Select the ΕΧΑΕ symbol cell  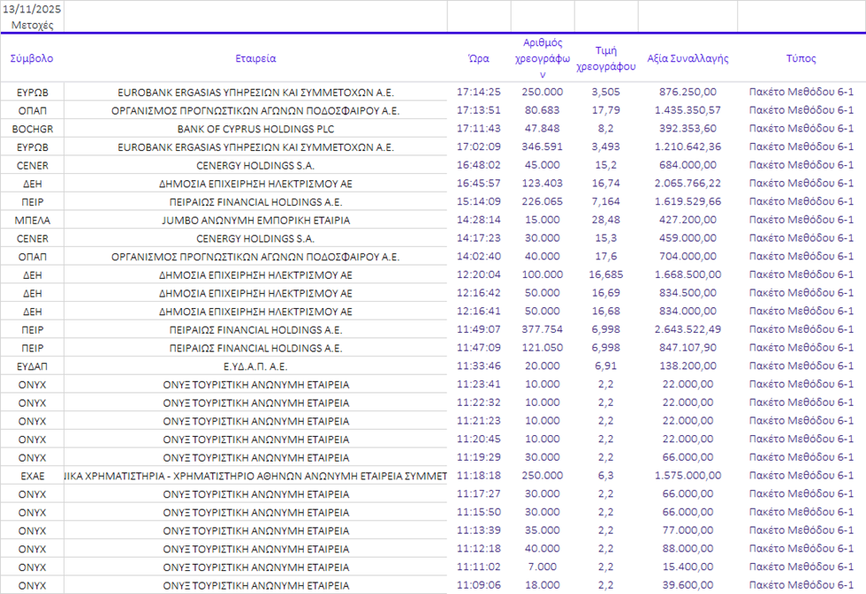(x=32, y=476)
